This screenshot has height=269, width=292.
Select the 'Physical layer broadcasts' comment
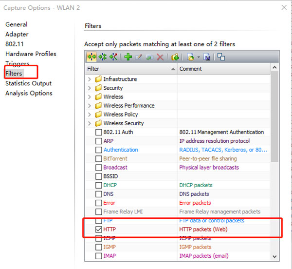click(x=209, y=168)
